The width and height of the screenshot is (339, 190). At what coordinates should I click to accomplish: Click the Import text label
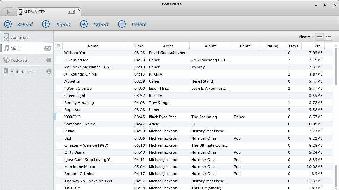[63, 24]
